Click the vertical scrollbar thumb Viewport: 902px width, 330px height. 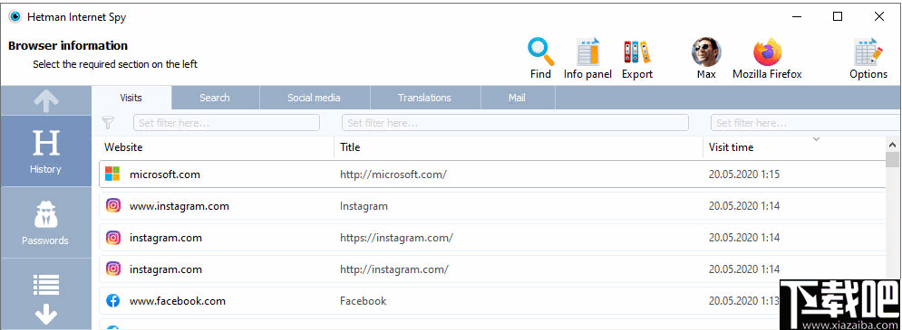[x=893, y=159]
